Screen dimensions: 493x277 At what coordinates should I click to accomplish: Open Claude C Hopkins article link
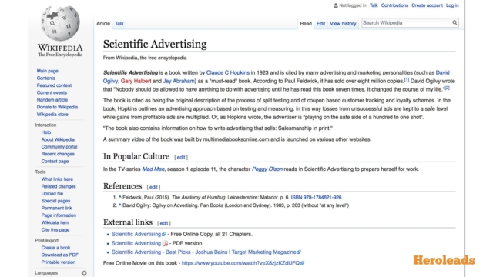coord(228,72)
